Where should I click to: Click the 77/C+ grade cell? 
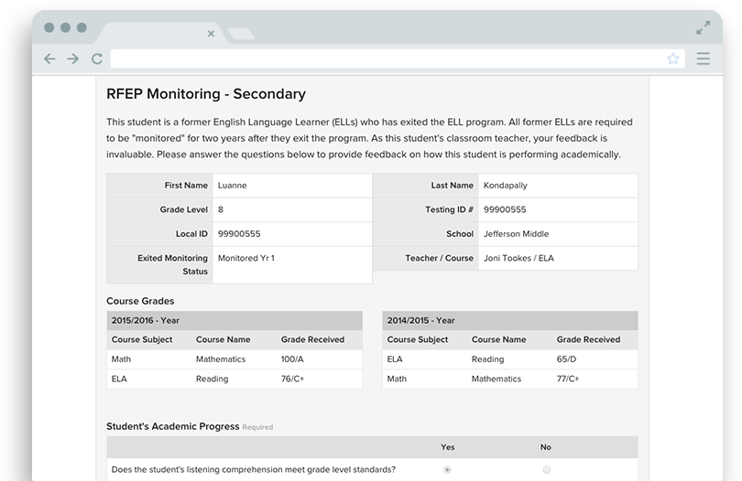568,379
